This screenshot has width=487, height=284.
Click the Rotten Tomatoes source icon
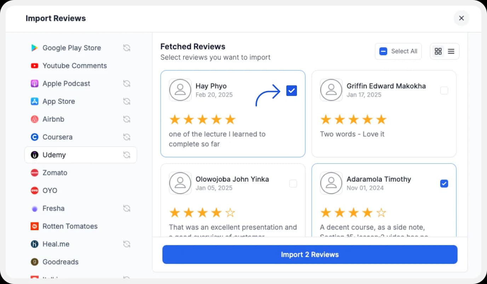click(x=34, y=226)
